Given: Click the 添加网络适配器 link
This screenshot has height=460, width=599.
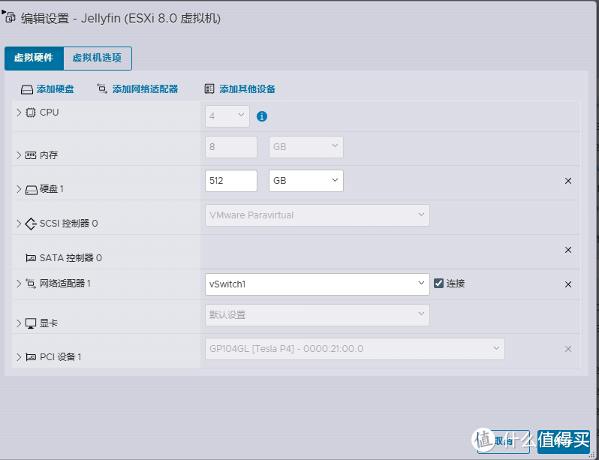Looking at the screenshot, I should coord(145,89).
